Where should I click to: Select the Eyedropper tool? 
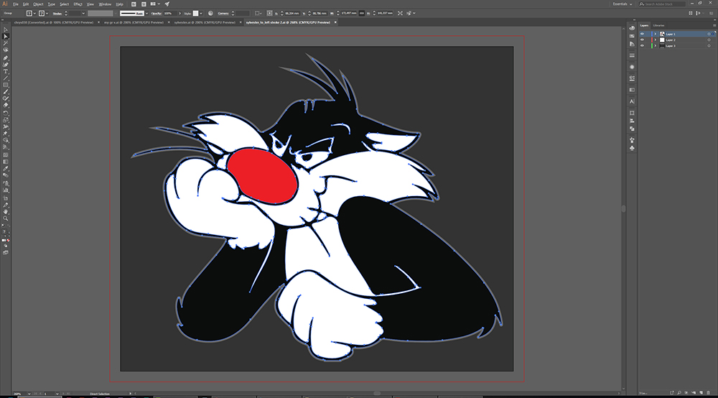pos(6,169)
